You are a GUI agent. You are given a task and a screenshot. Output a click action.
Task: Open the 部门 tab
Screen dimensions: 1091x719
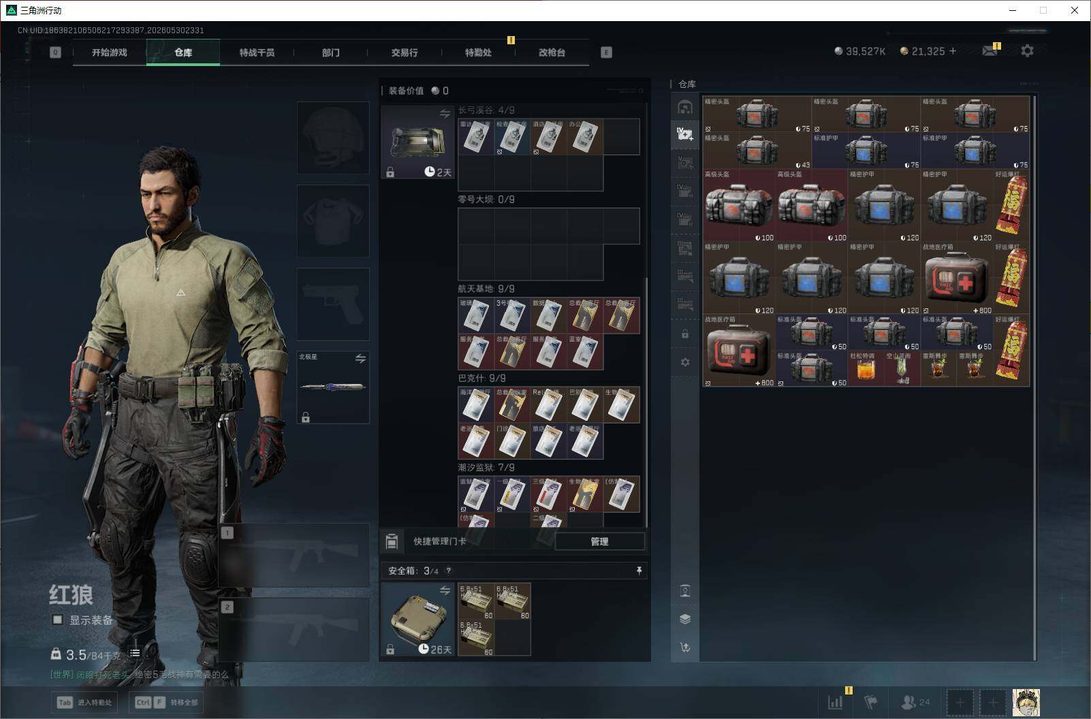tap(331, 52)
